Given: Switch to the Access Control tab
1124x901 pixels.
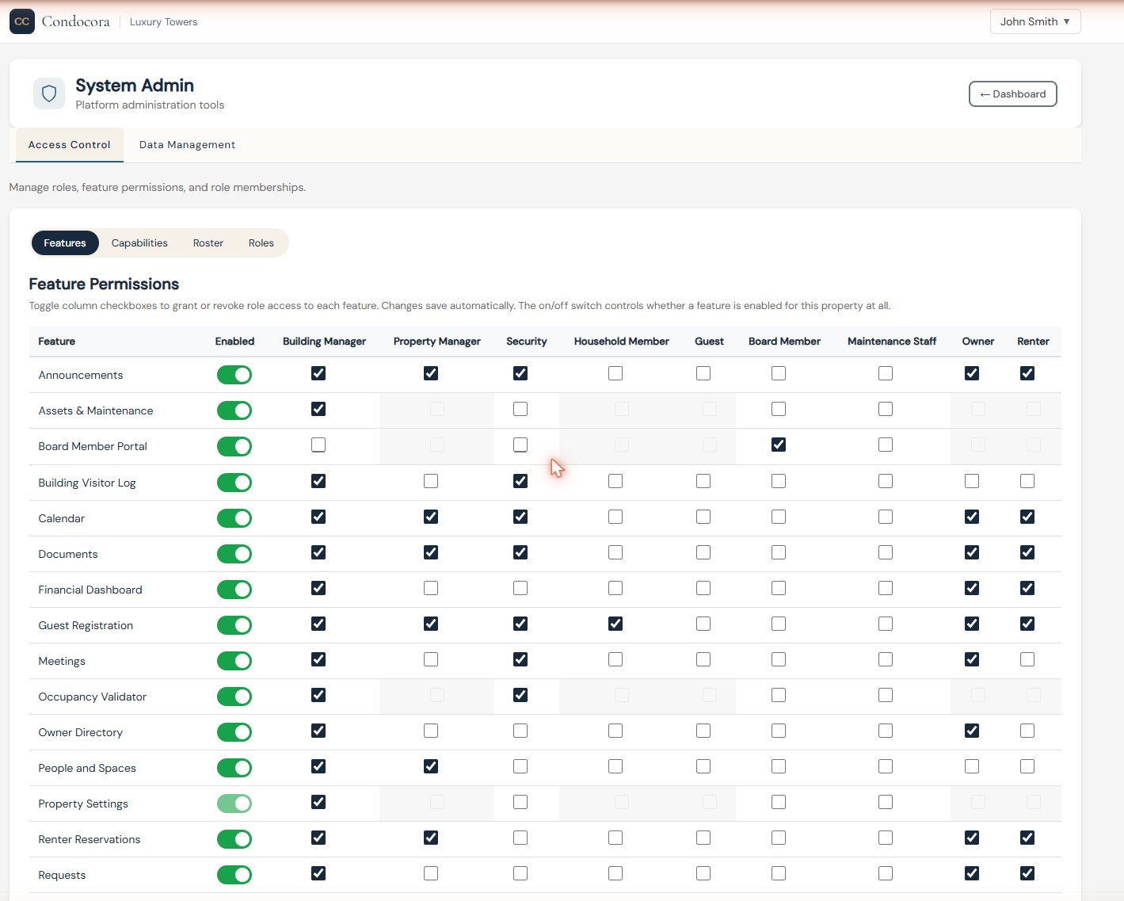Looking at the screenshot, I should [x=70, y=145].
